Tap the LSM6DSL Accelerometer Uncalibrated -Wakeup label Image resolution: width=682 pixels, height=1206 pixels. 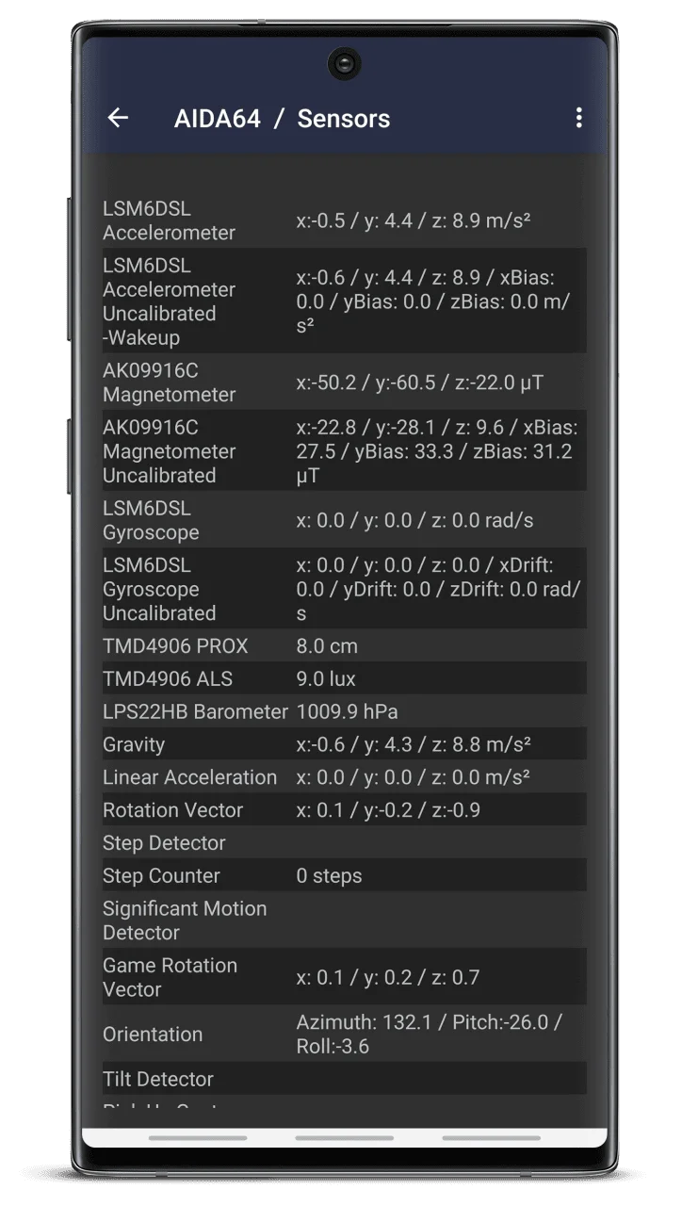pyautogui.click(x=170, y=301)
